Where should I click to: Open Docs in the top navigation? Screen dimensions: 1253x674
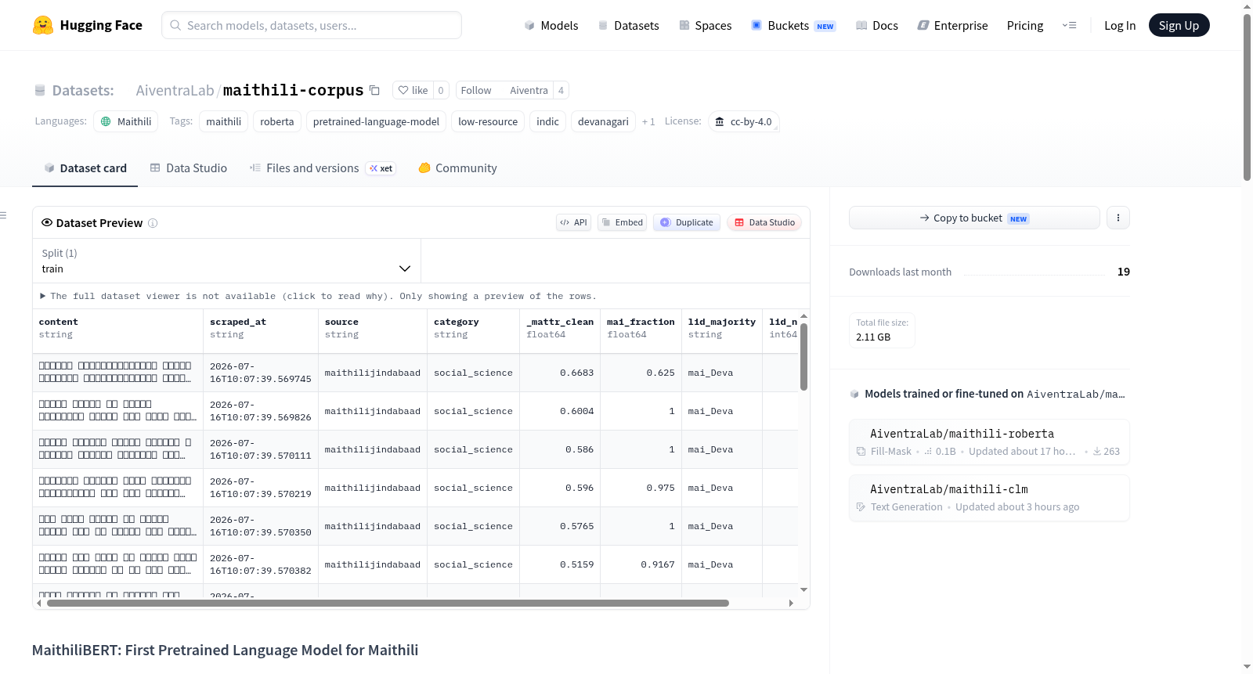877,25
